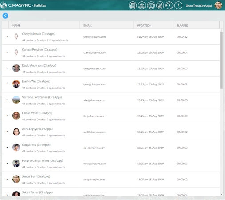
Task: Open the calendar icon in header
Action: click(151, 6)
